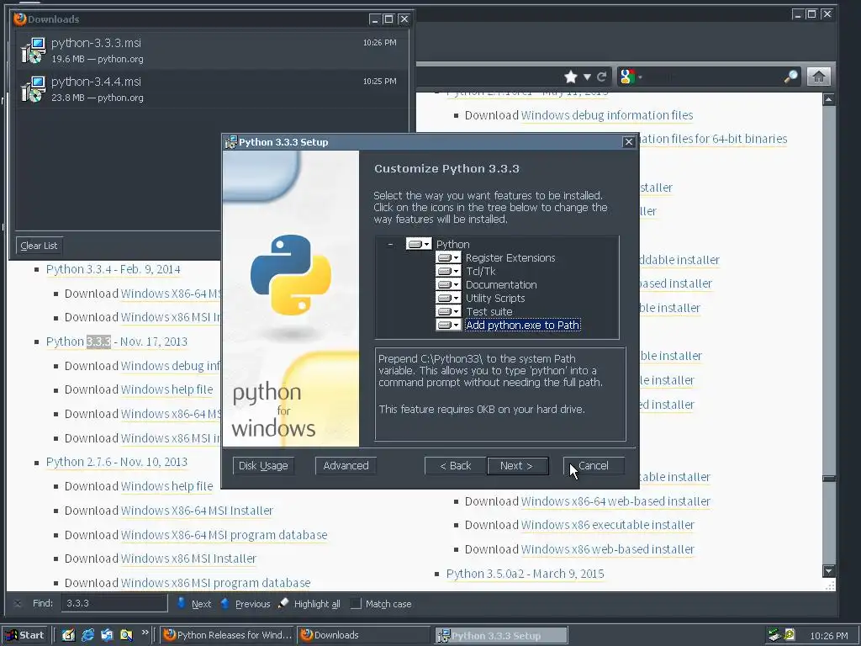This screenshot has height=646, width=861.
Task: Click the network tray icon
Action: 774,635
